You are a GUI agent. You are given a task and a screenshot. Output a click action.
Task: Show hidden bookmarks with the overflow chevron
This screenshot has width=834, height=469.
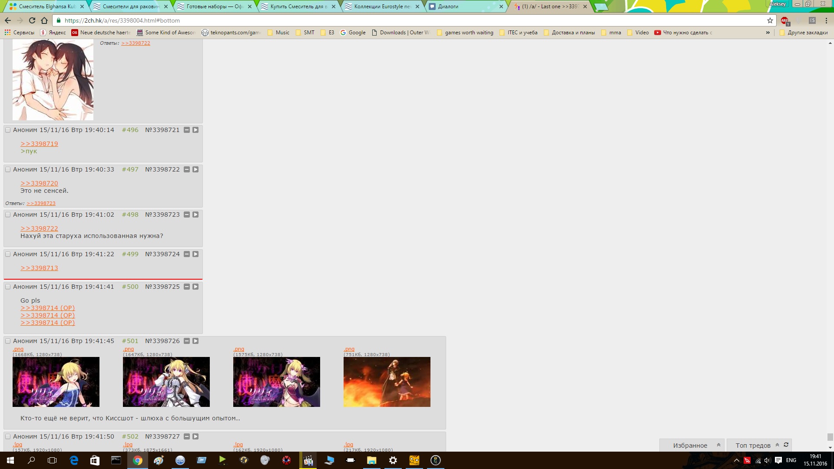(x=768, y=33)
